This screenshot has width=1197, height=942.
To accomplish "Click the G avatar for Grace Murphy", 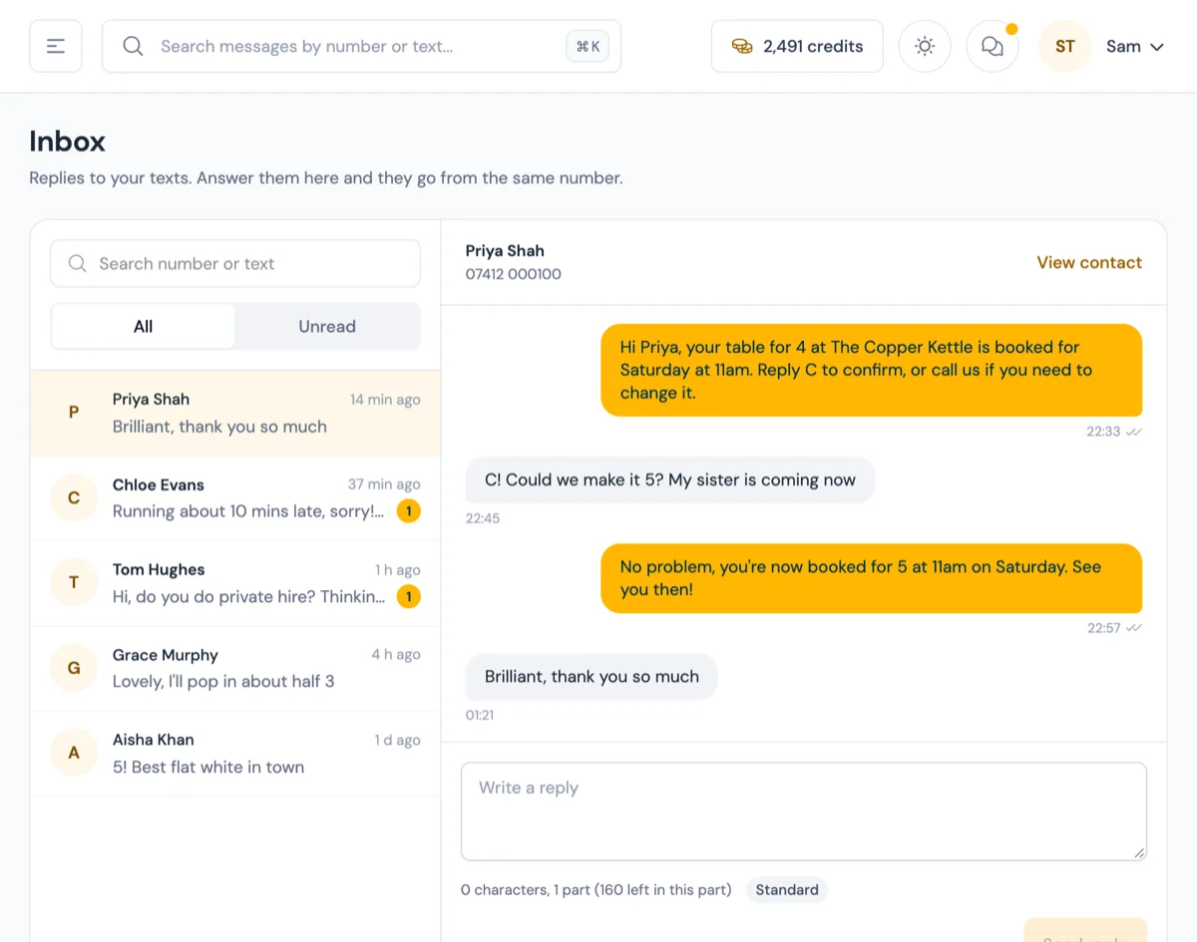I will click(74, 668).
